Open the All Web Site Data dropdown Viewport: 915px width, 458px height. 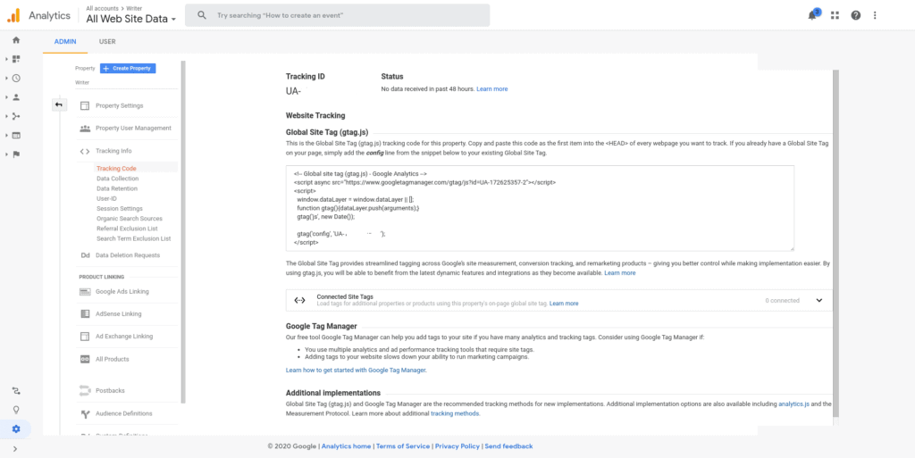(x=130, y=19)
